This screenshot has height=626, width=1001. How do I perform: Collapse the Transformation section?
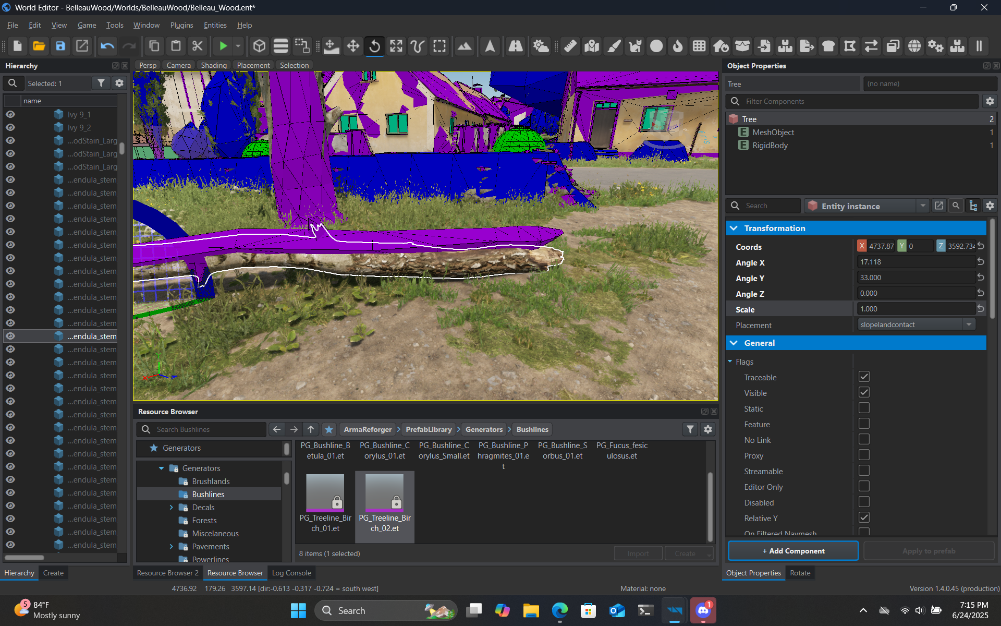coord(734,228)
